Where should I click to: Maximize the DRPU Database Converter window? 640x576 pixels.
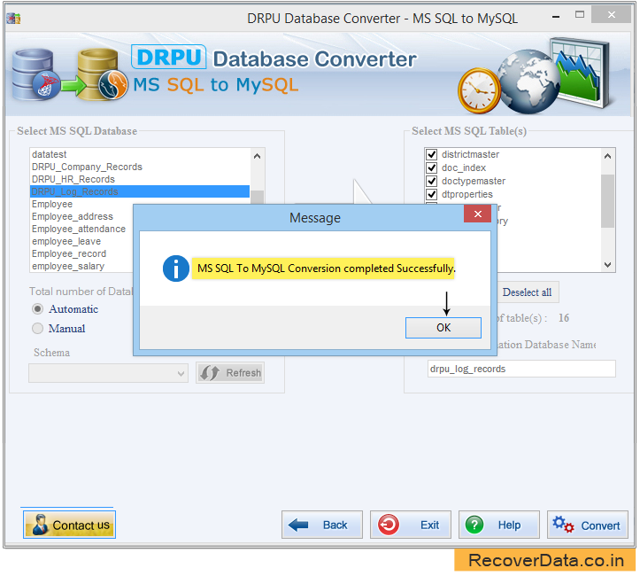pyautogui.click(x=579, y=15)
